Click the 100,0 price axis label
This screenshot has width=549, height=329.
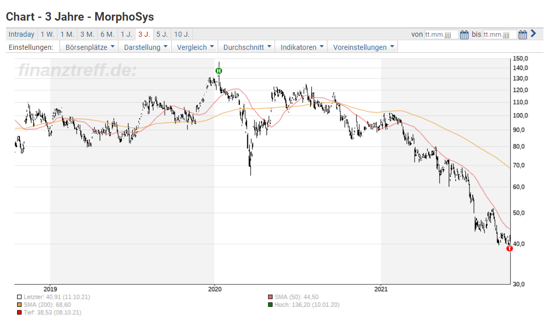click(520, 116)
